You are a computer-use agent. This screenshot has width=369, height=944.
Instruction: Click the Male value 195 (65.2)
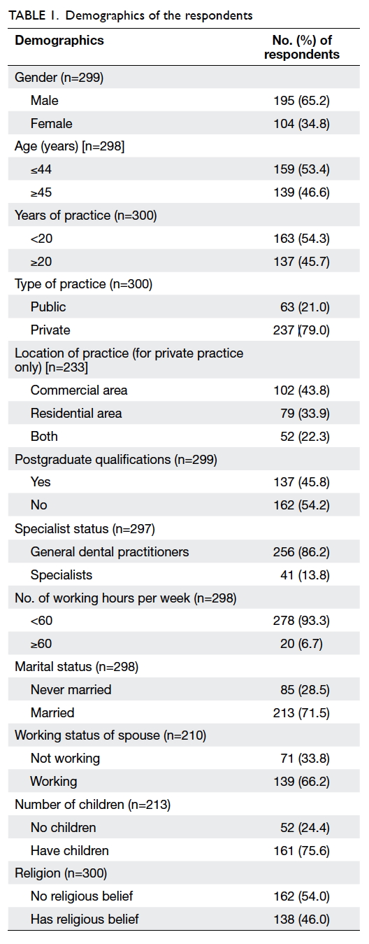[x=301, y=101]
